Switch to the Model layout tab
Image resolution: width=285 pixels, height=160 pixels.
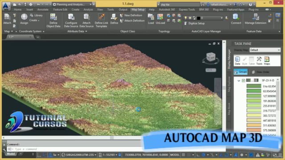coord(11,154)
